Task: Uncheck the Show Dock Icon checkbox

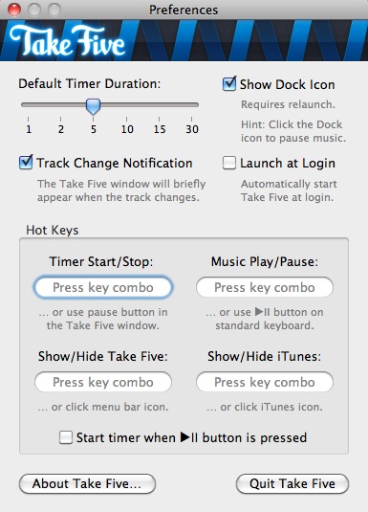Action: 229,84
